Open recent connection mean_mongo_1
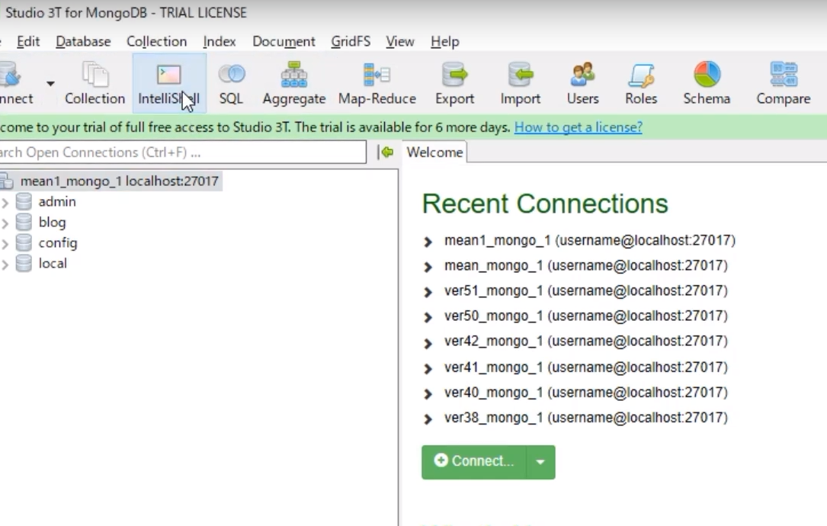The width and height of the screenshot is (827, 526). 586,265
